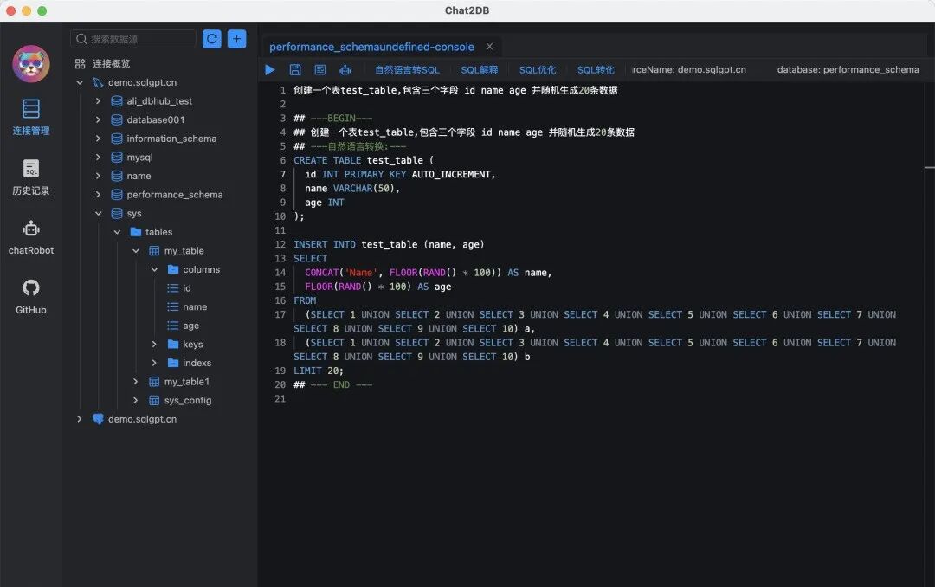935x587 pixels.
Task: Click SQL解释 explain button
Action: [480, 70]
